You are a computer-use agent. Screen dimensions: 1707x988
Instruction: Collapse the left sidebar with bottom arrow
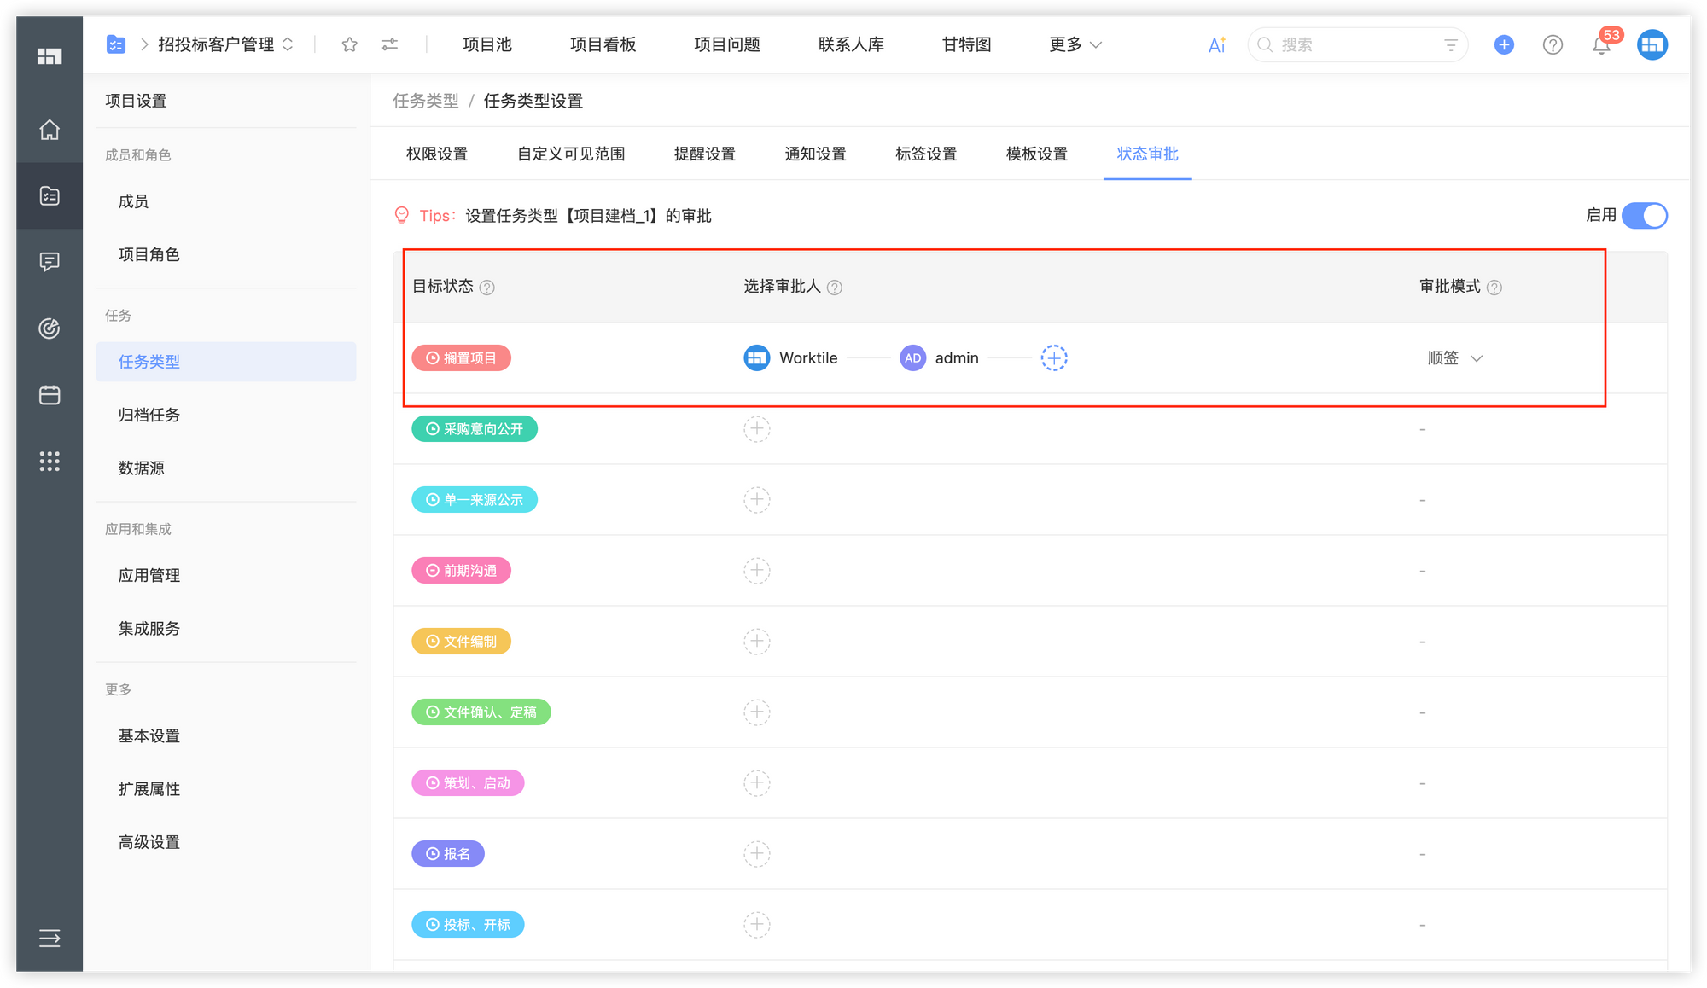coord(49,939)
